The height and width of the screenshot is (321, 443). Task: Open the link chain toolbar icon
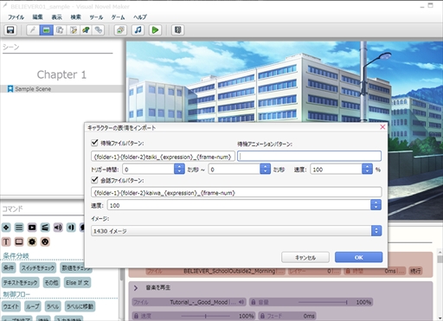(x=99, y=30)
